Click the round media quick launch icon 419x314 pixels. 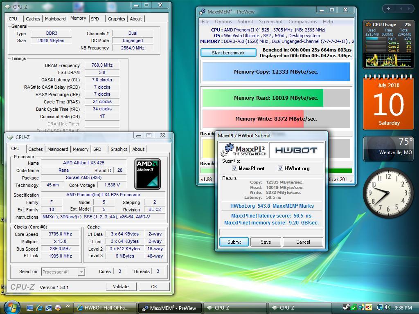pos(58,308)
